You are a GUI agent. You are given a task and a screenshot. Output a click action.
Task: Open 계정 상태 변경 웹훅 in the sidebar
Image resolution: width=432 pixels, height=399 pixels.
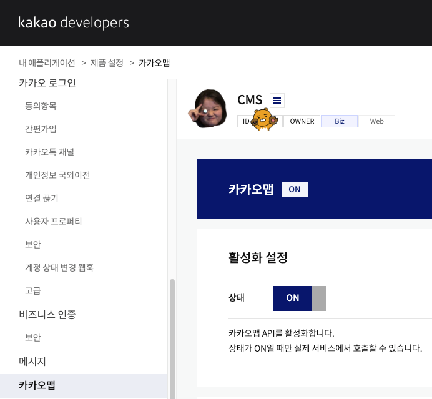59,268
